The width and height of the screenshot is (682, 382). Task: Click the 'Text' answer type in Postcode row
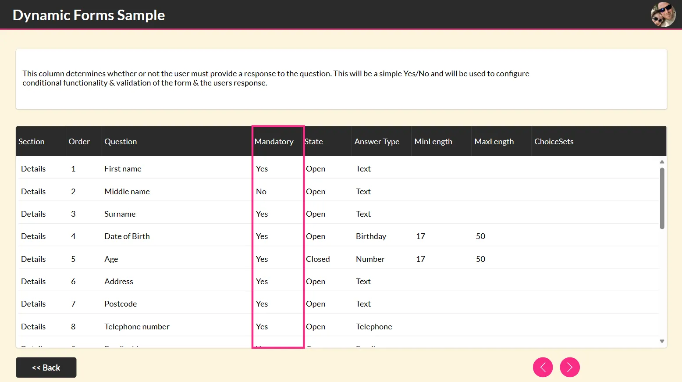363,304
